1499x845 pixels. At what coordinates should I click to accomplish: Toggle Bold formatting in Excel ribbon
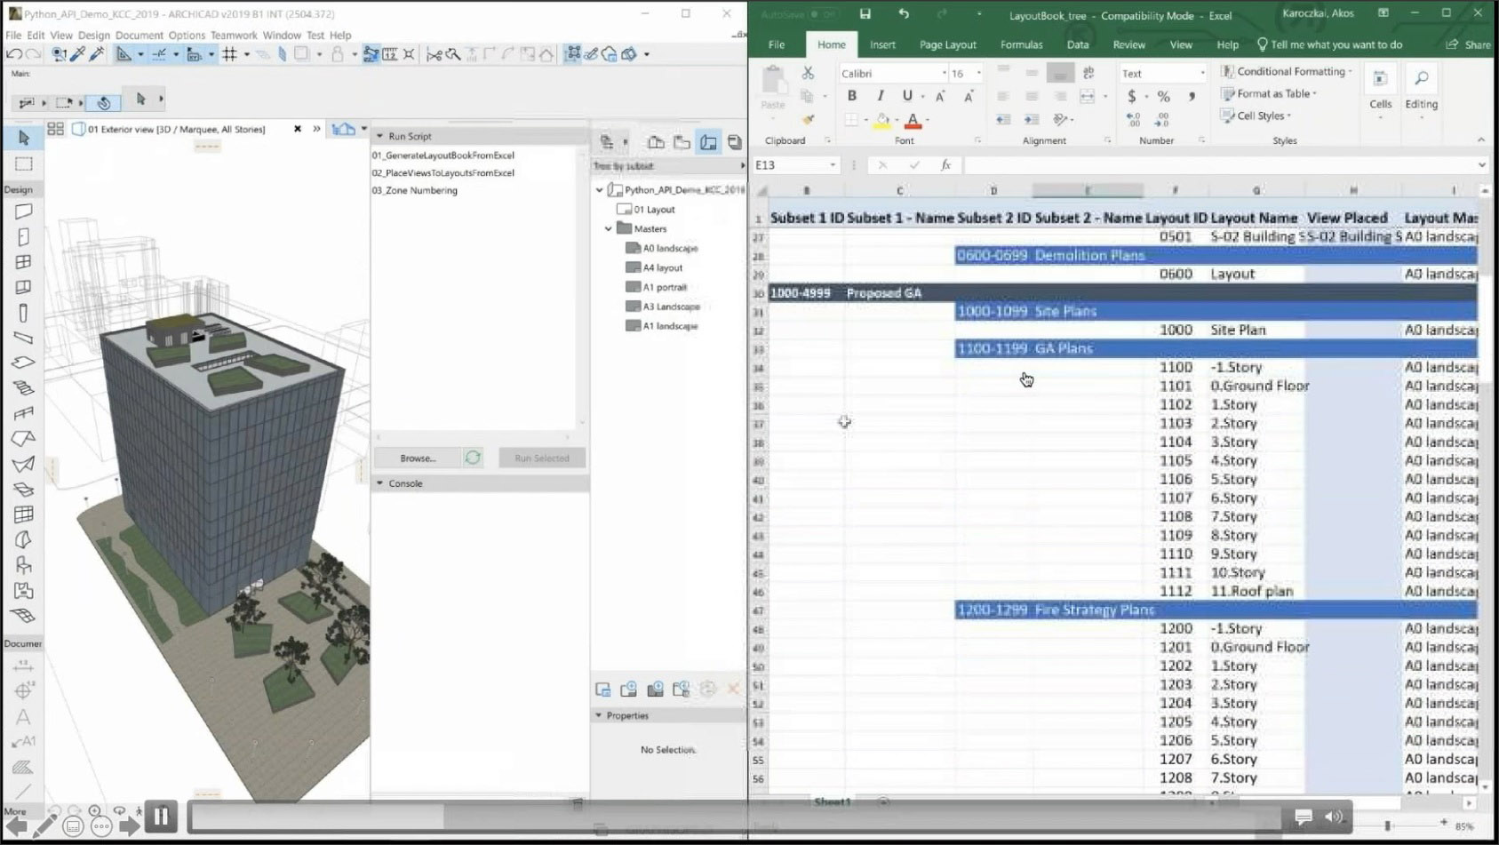[x=852, y=96]
